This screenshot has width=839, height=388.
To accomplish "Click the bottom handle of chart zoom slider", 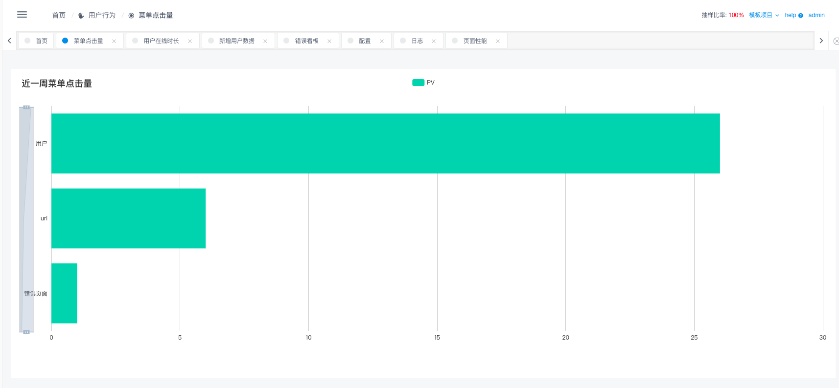I will [x=26, y=332].
